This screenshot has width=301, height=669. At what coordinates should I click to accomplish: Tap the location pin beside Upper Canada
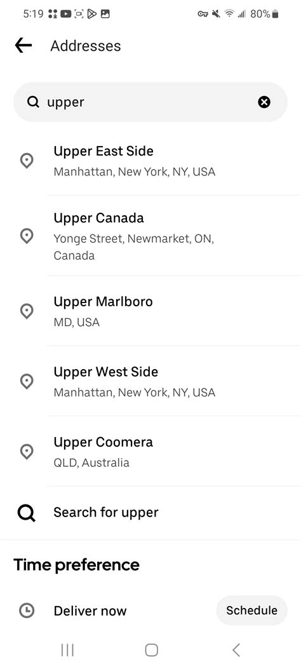click(27, 236)
